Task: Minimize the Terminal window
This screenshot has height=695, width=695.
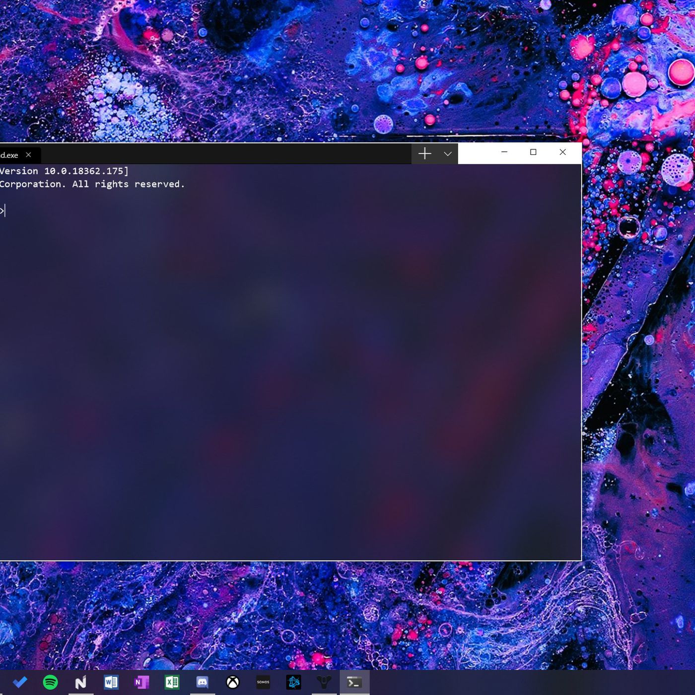Action: 504,152
